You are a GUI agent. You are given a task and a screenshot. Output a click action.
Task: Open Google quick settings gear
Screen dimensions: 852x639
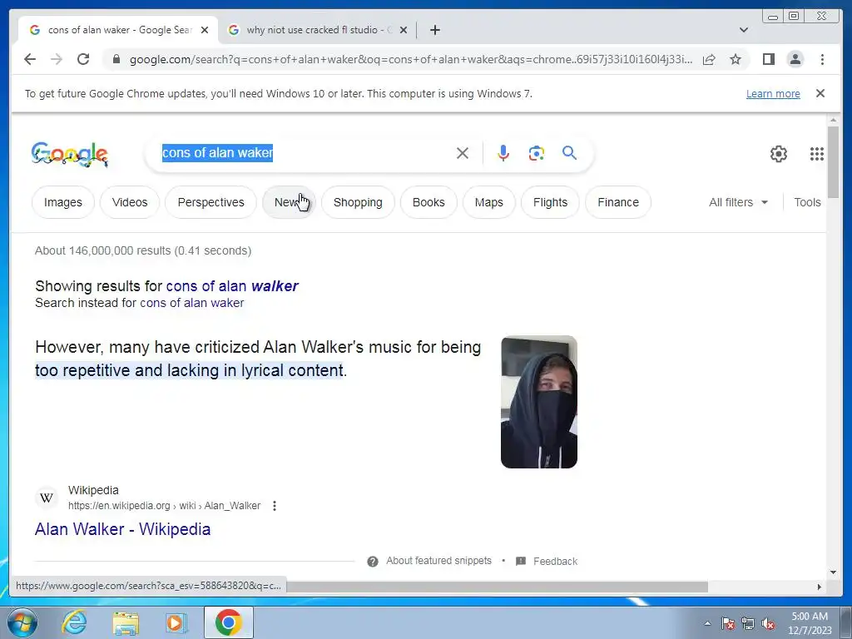pos(779,154)
